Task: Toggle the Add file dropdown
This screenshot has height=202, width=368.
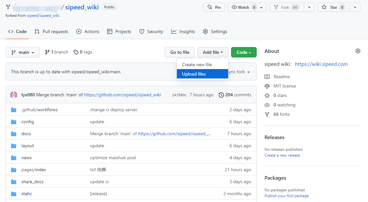Action: (x=213, y=52)
